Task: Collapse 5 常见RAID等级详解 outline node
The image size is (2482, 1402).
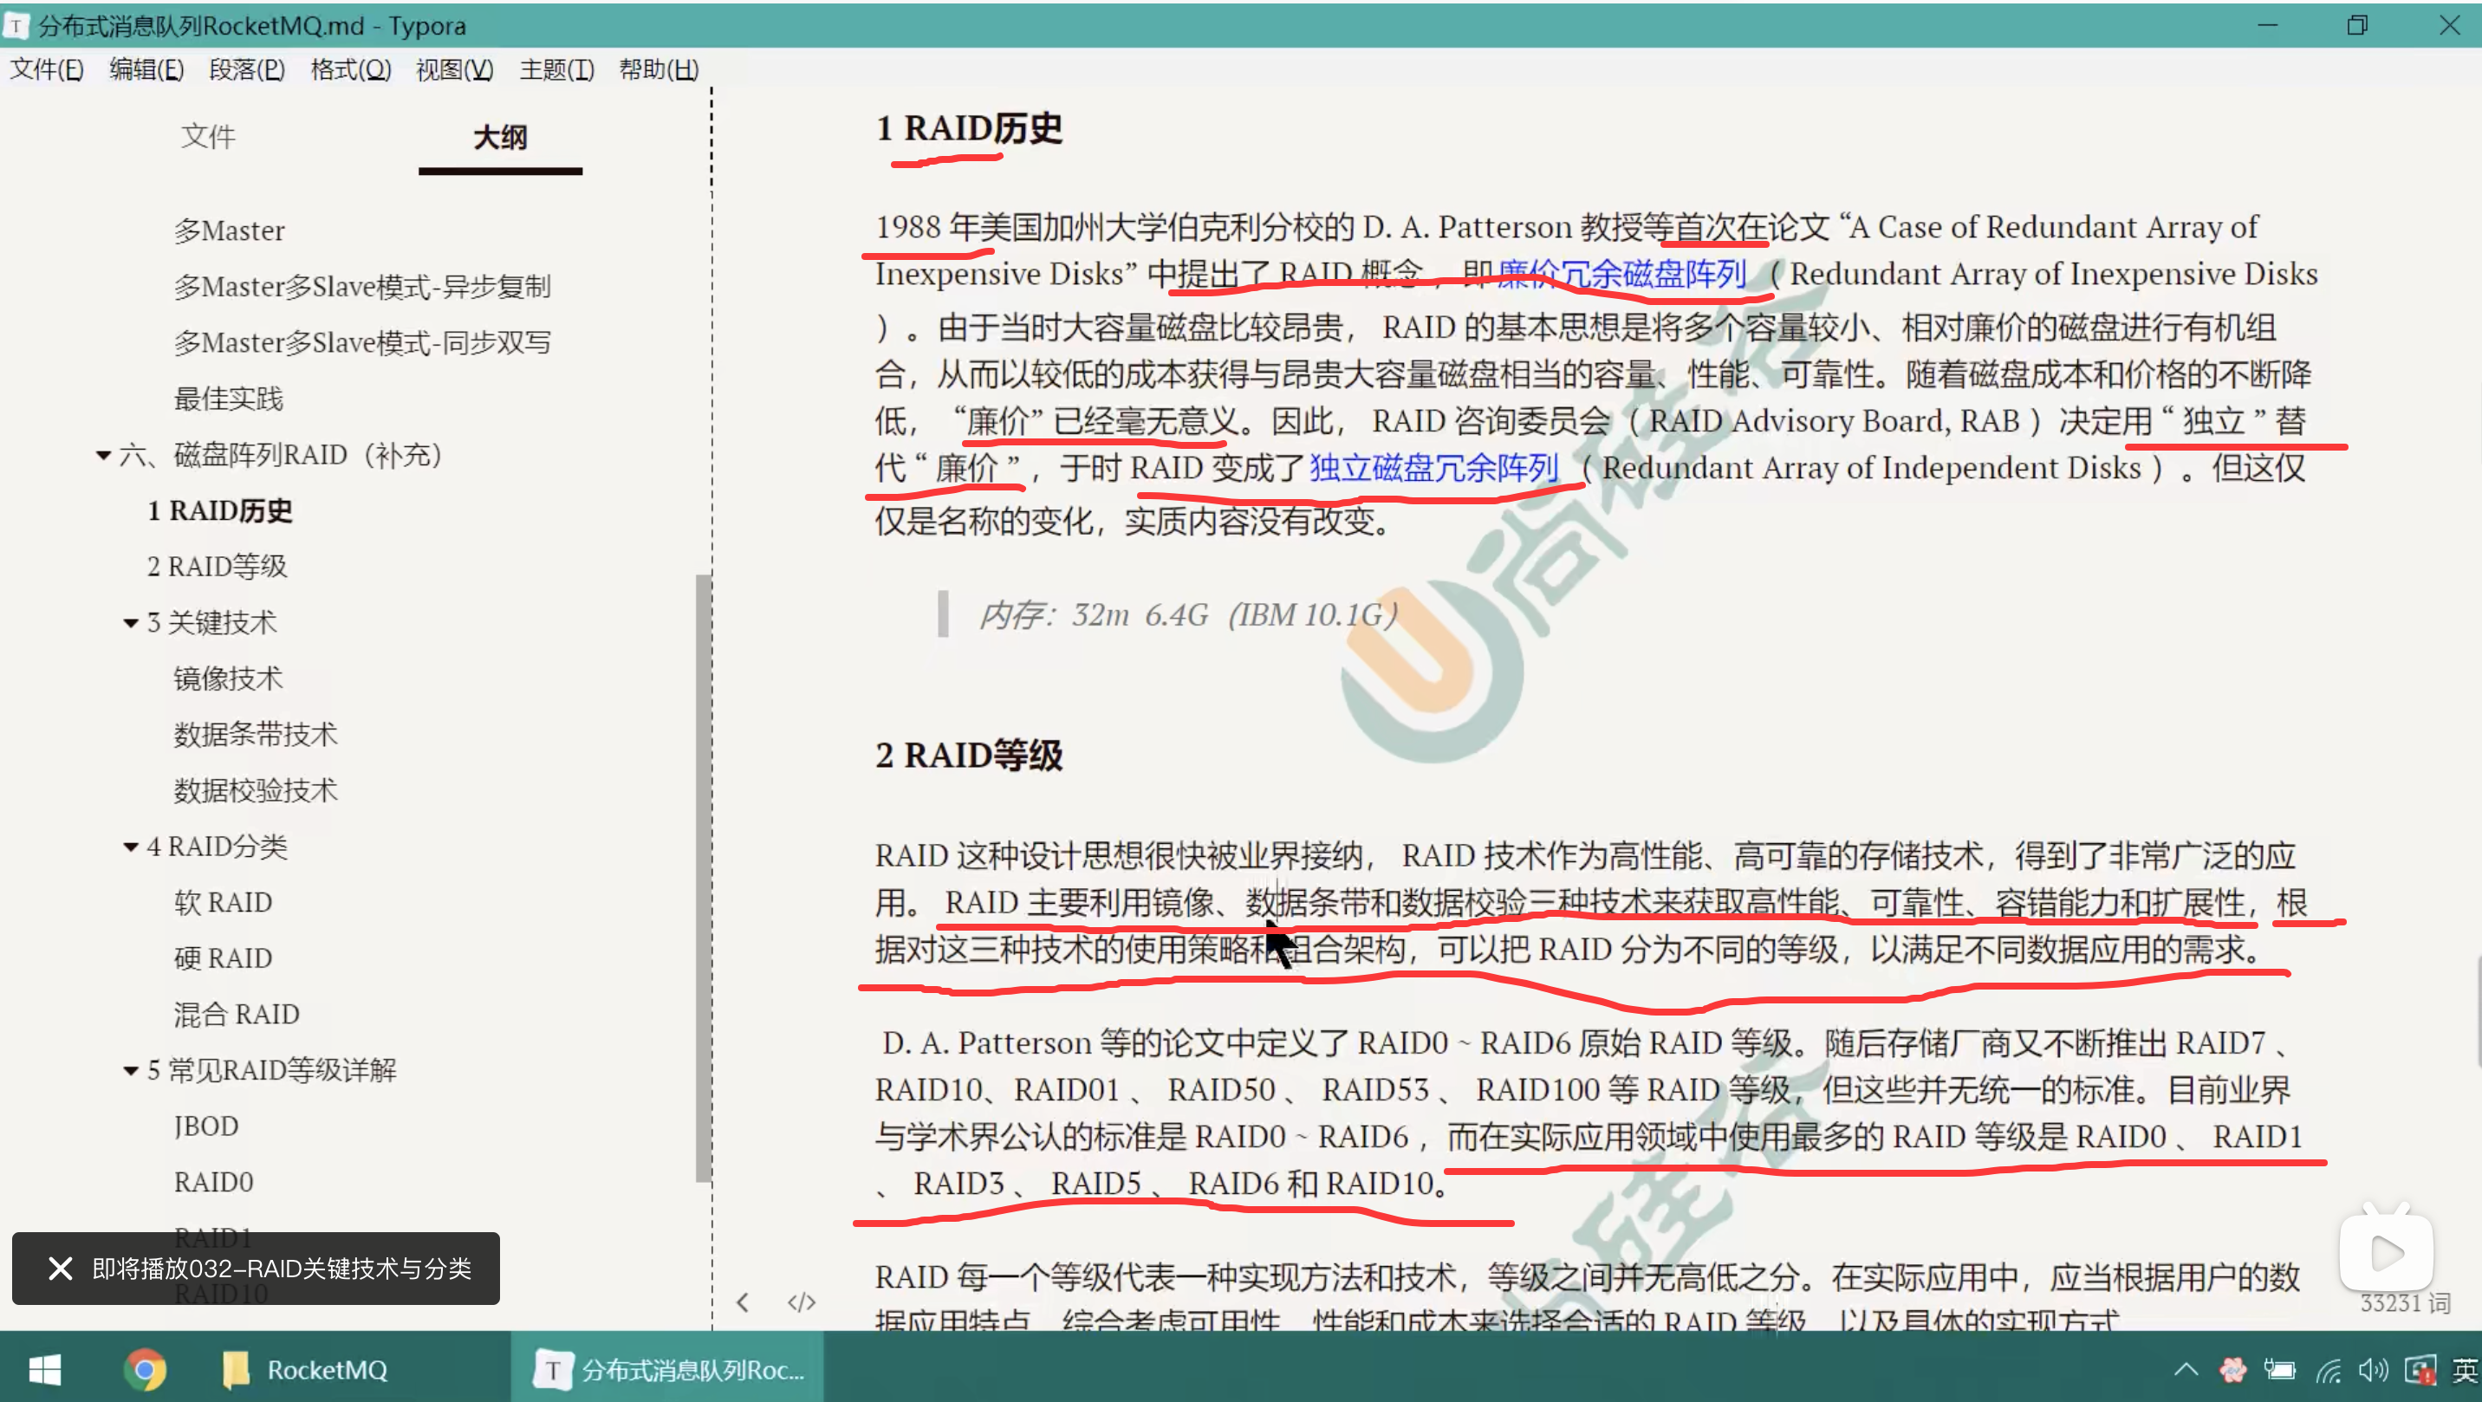Action: pos(131,1070)
